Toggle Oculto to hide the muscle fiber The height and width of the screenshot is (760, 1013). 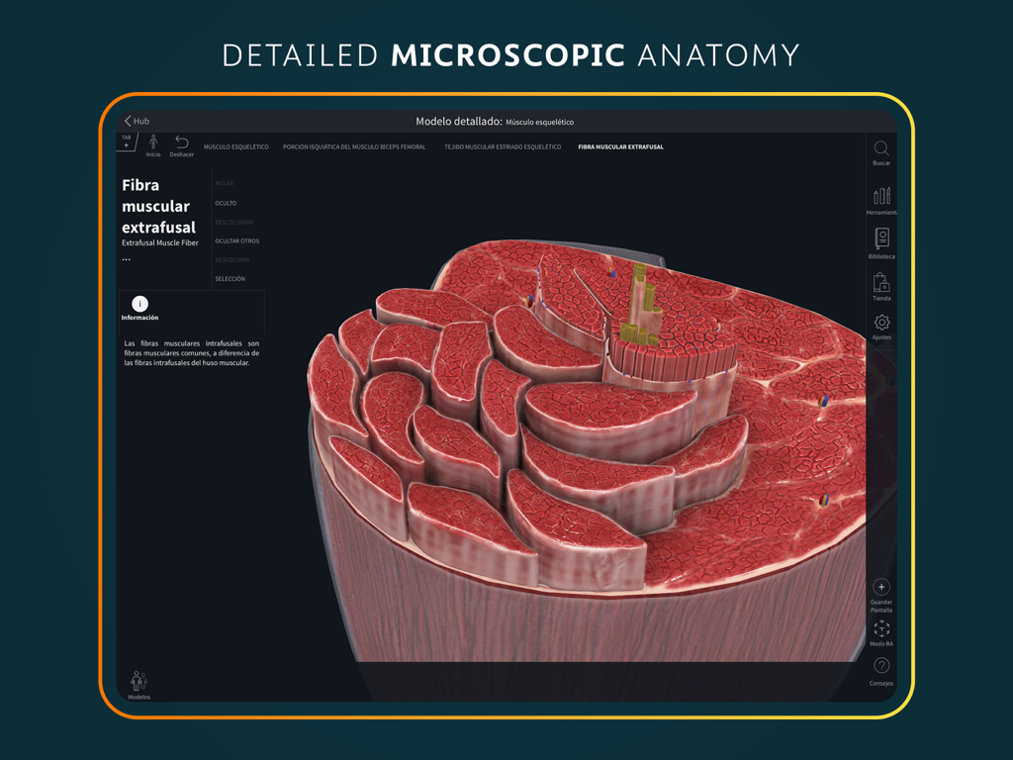[x=227, y=203]
